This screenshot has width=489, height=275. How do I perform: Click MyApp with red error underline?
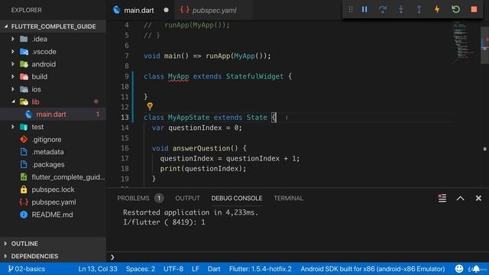click(178, 76)
